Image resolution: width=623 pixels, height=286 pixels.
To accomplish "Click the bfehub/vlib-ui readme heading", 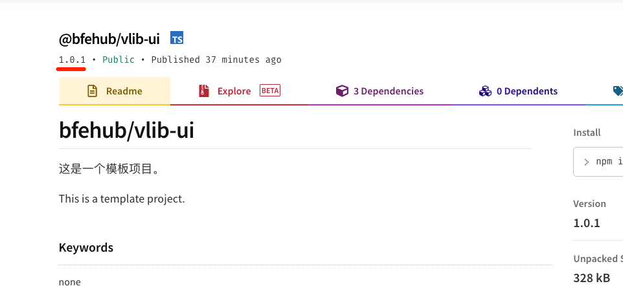I will (x=126, y=129).
